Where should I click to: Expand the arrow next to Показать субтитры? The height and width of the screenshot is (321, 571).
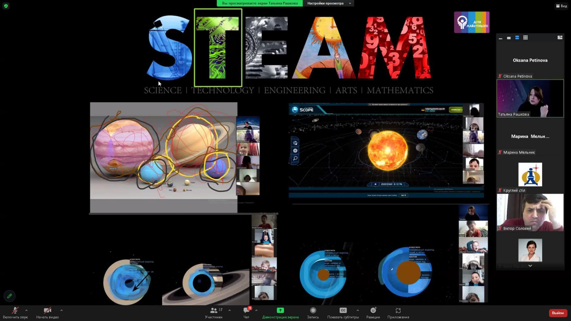pos(358,310)
